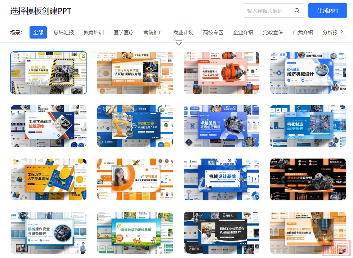Select the 高校专区 tab
Image resolution: width=353 pixels, height=258 pixels.
tap(213, 32)
